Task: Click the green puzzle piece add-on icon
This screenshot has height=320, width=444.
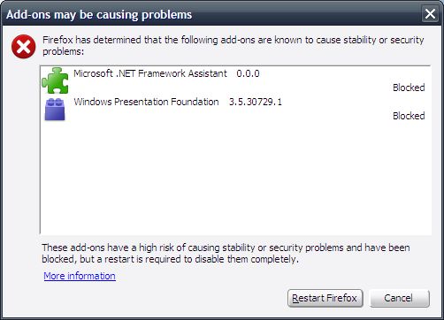Action: click(x=55, y=80)
